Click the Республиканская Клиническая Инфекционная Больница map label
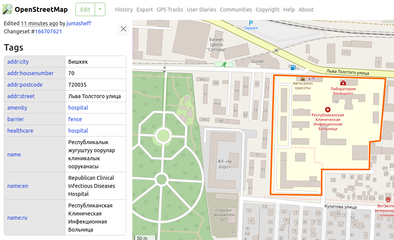This screenshot has height=240, width=394. [x=328, y=122]
